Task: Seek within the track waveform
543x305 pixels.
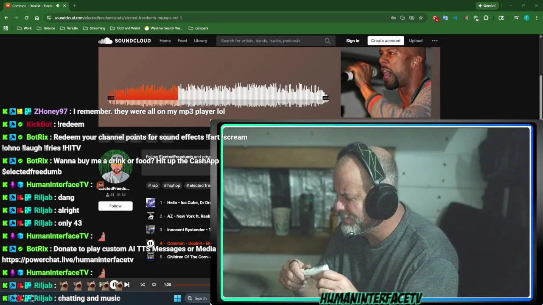Action: point(218,94)
